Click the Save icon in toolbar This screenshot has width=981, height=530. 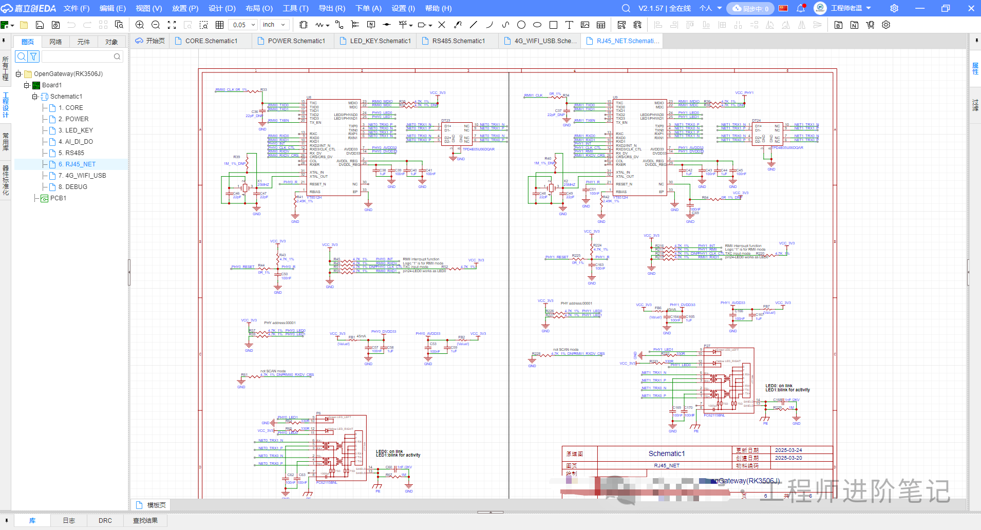coord(40,25)
